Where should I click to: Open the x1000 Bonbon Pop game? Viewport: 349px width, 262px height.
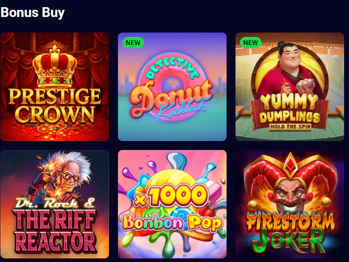click(172, 204)
